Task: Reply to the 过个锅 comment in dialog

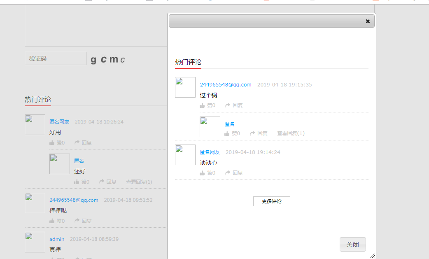Action: tap(234, 105)
